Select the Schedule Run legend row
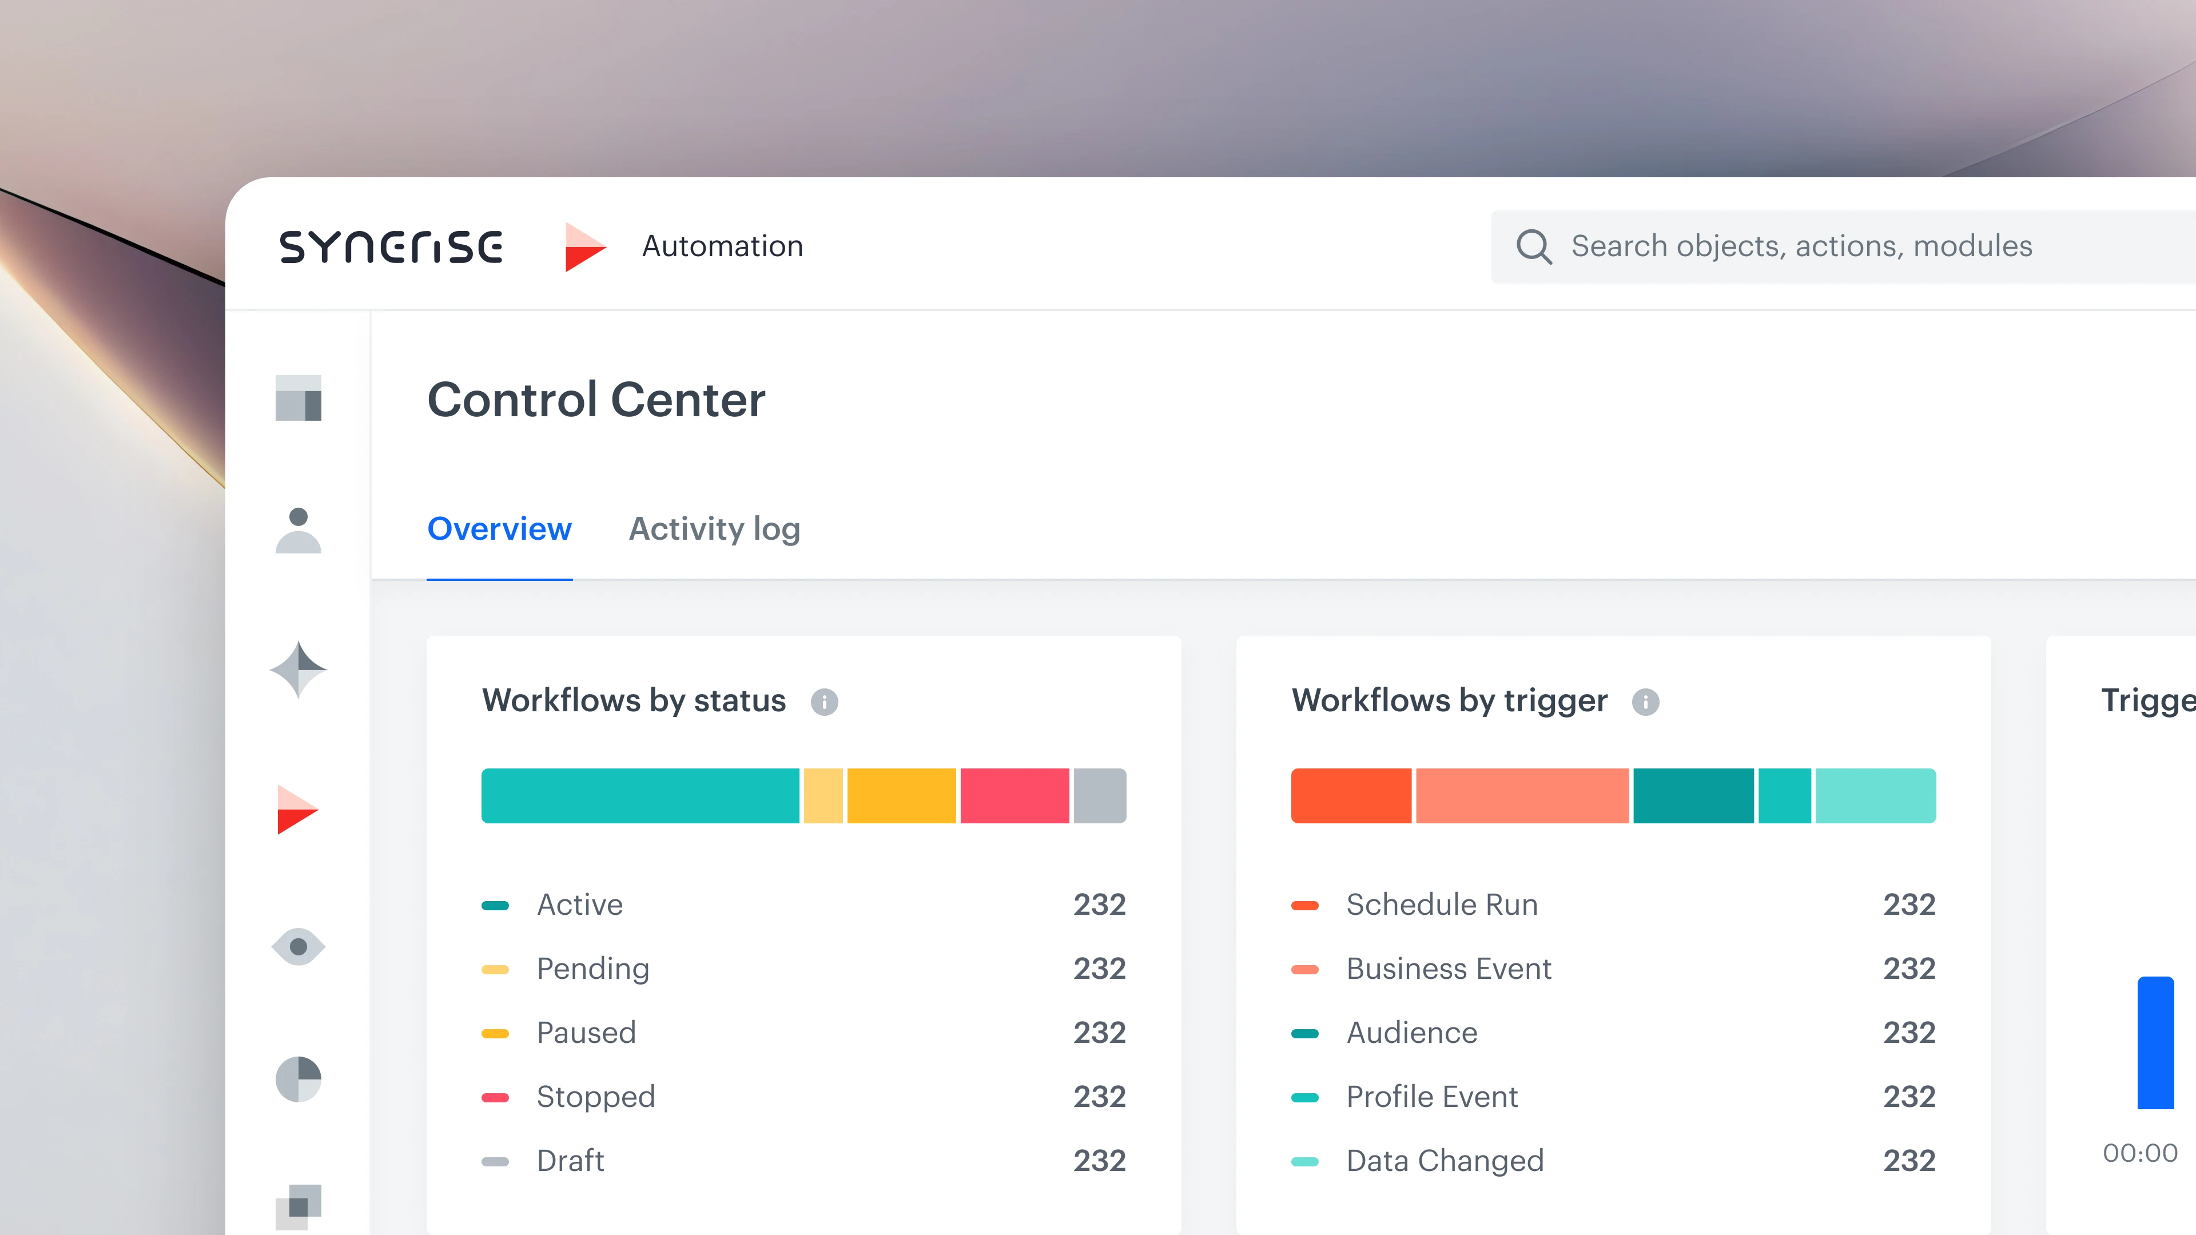 (1614, 905)
